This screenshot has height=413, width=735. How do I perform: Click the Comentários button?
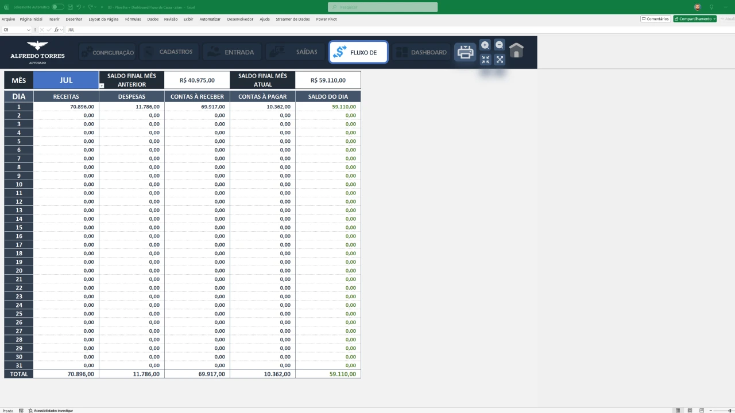click(655, 19)
